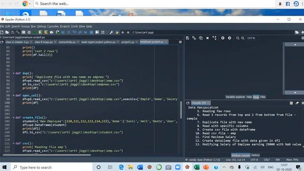Browse working directory folder icon
Viewport: 304px width, 171px height.
(x=297, y=32)
